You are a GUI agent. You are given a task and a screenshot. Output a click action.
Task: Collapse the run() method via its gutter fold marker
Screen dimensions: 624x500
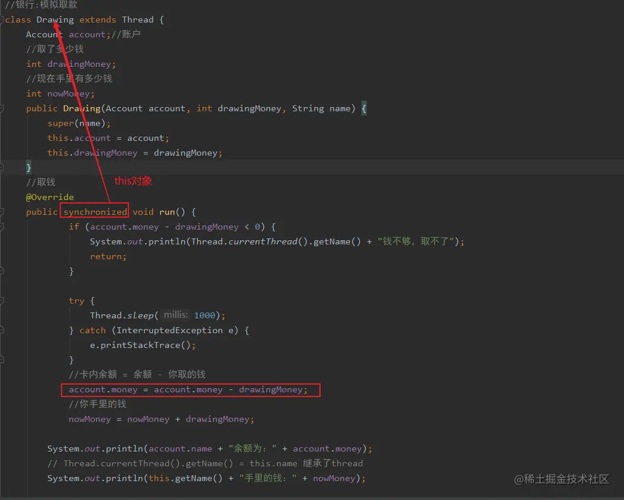click(2, 212)
